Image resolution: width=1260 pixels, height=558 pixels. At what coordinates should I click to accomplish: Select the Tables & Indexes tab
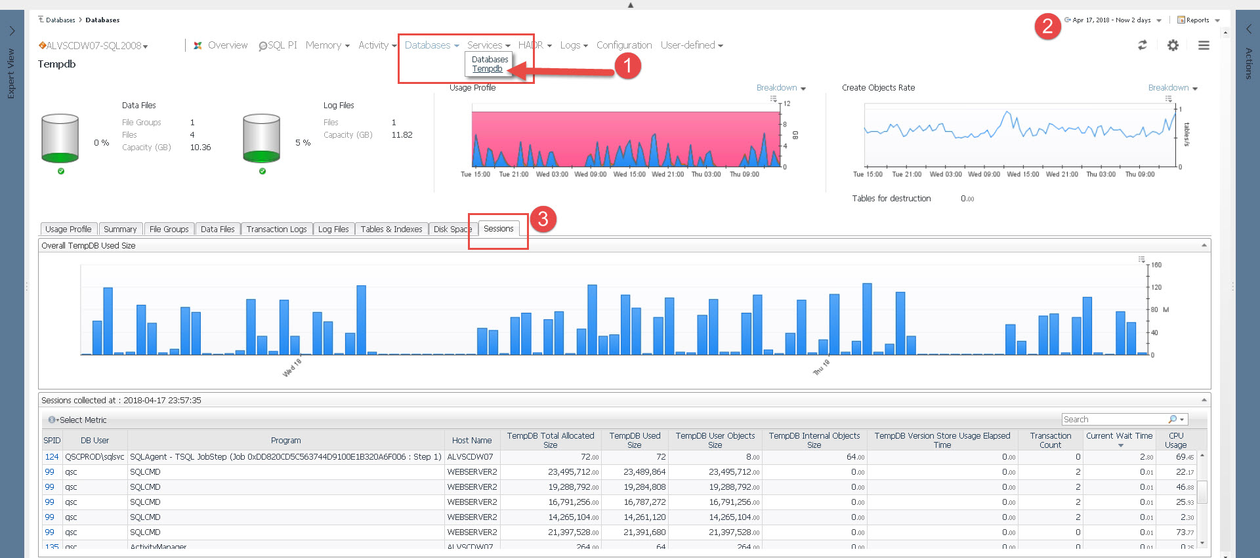(x=391, y=229)
